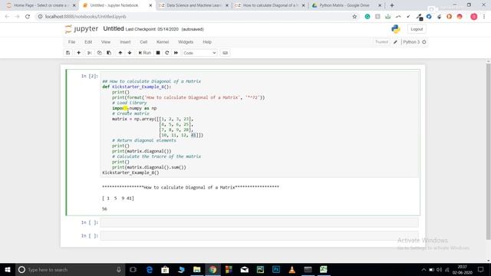Click the vertical page scrollbar
491x276 pixels.
click(x=488, y=152)
